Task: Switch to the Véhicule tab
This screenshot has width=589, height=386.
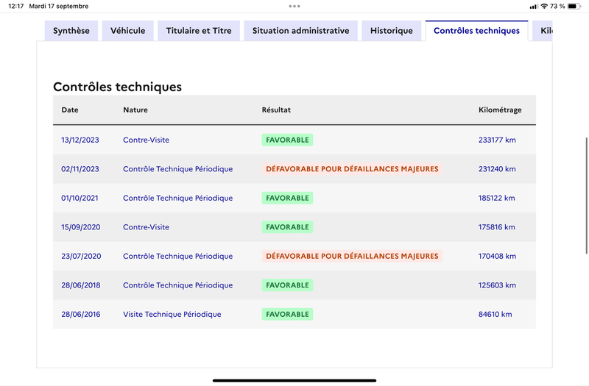Action: pos(127,31)
